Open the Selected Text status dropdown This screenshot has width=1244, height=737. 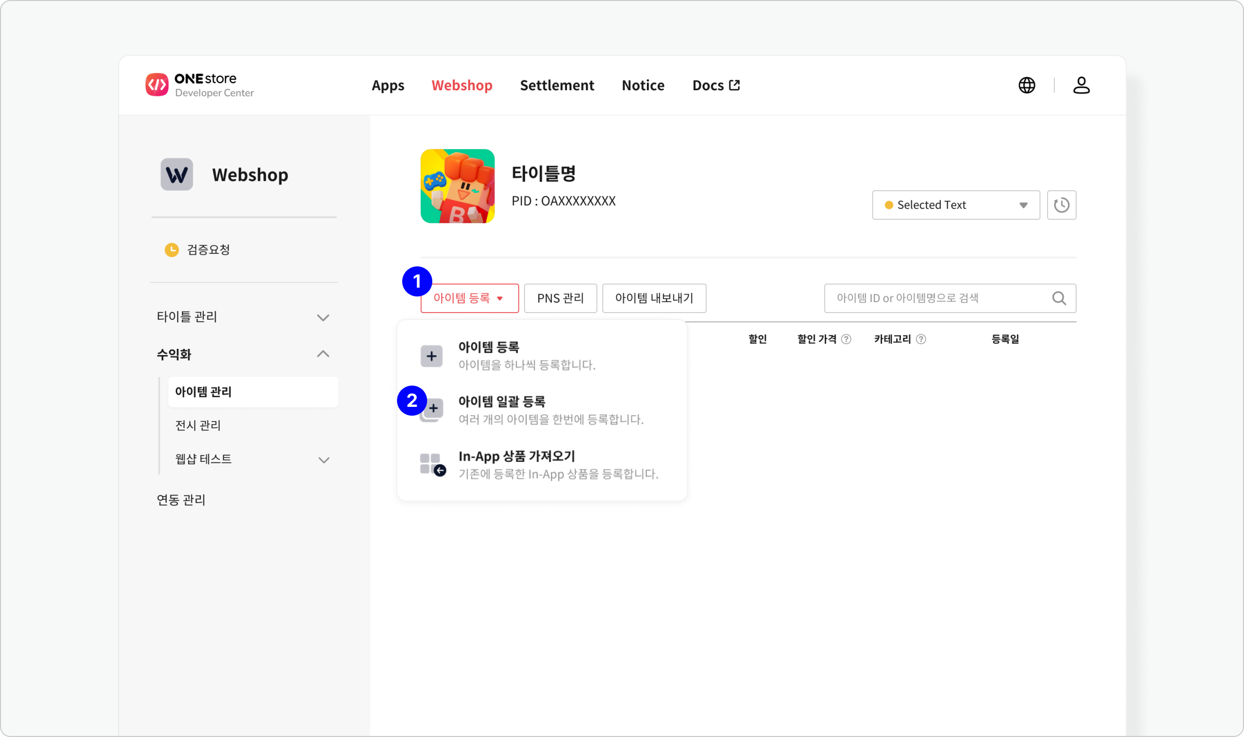[x=955, y=205]
